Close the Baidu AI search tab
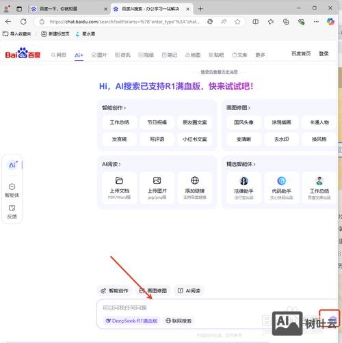Screen dimensions: 342x343 (187, 9)
